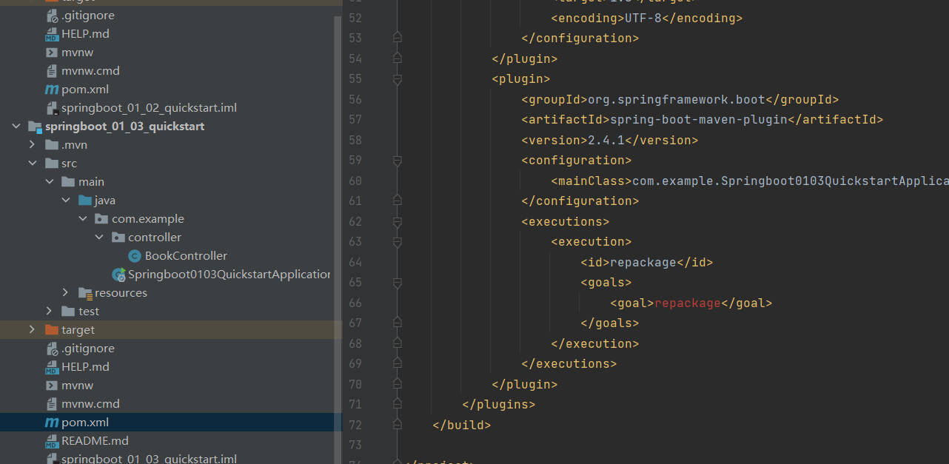Image resolution: width=949 pixels, height=464 pixels.
Task: Click the mvnw.cmd file icon in the 01_02 module
Action: click(x=52, y=71)
